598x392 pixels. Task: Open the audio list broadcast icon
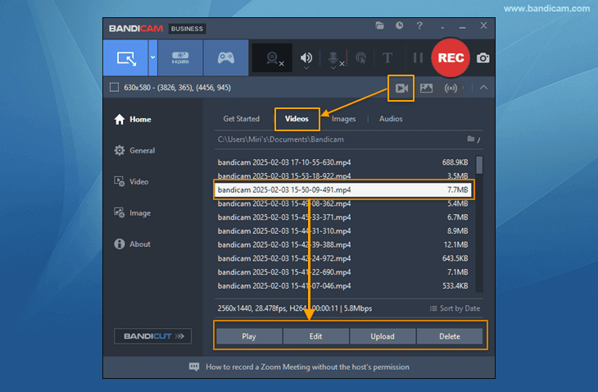451,89
